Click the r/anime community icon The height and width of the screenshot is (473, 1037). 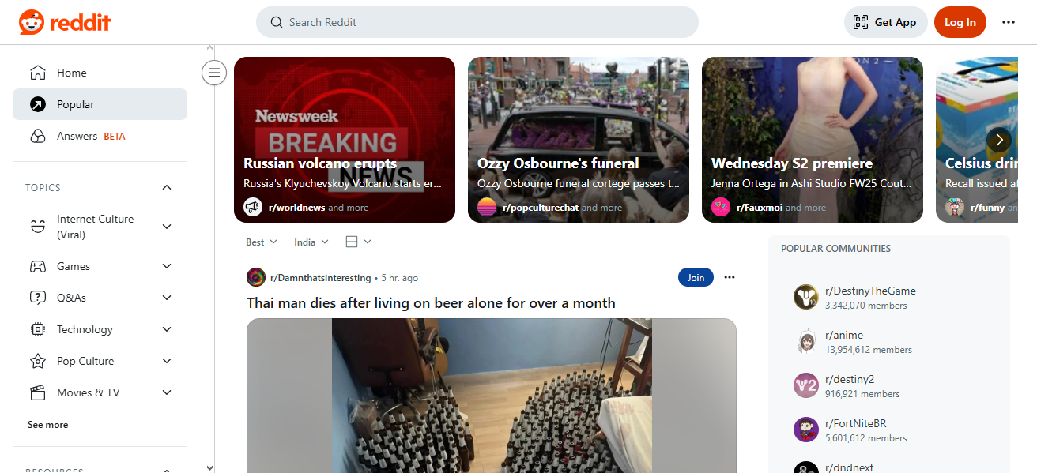point(806,341)
